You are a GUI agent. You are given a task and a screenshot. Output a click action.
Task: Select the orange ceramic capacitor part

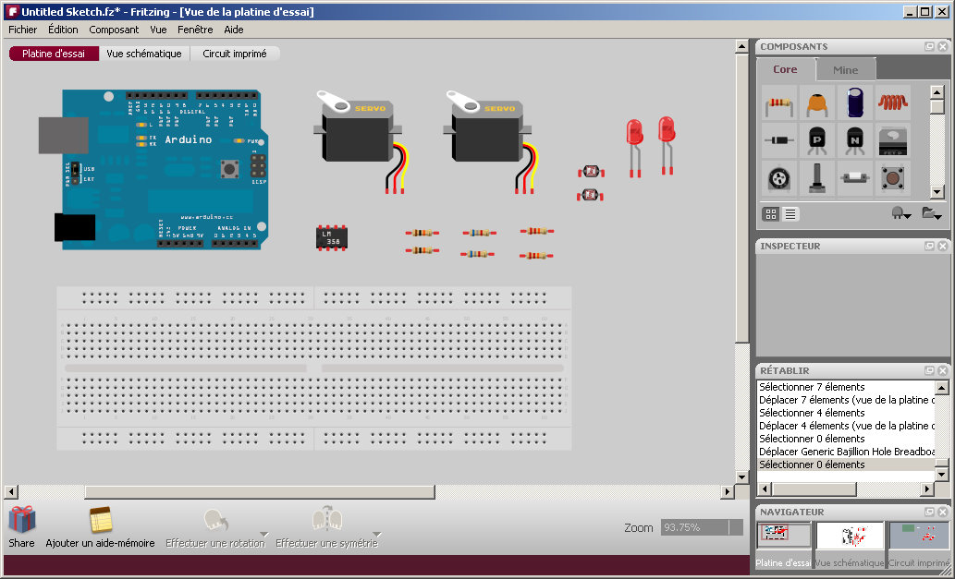pos(816,103)
